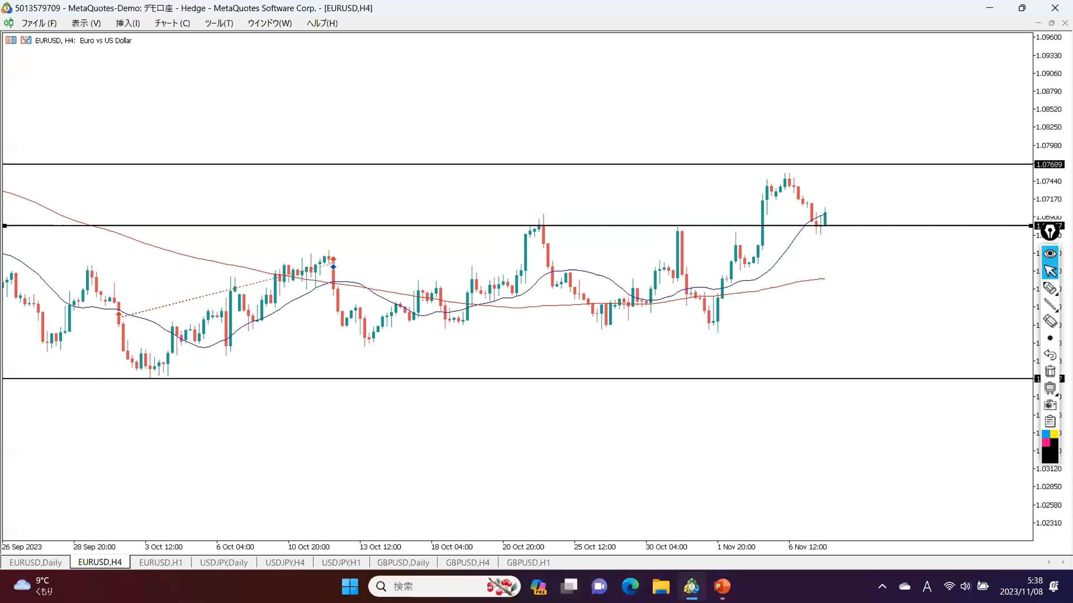Switch to the USDJPY,H4 chart tab
This screenshot has height=603, width=1073.
[x=285, y=562]
